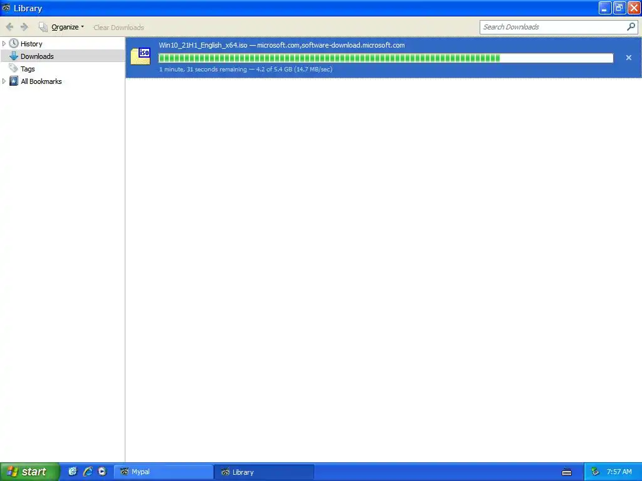The width and height of the screenshot is (642, 481).
Task: Select History in the sidebar
Action: (31, 44)
